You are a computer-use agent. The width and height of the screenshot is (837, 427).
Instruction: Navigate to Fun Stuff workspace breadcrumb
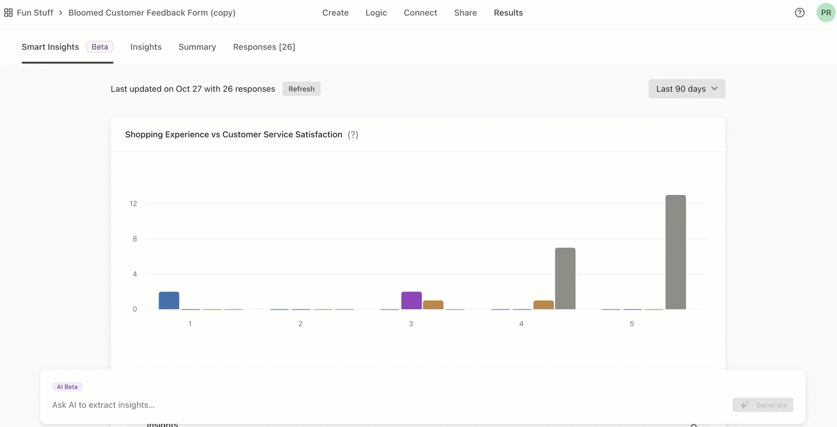[x=35, y=13]
